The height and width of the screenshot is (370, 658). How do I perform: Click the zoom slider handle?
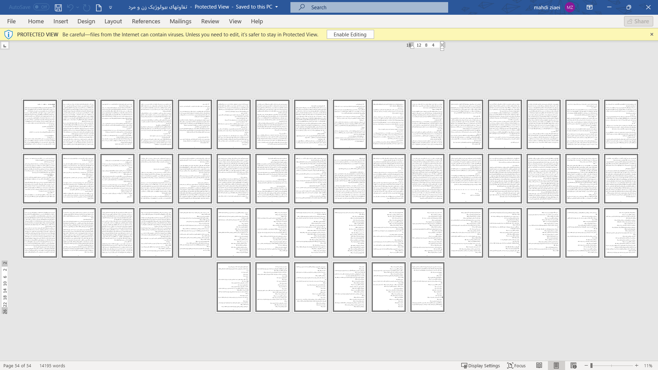coord(591,366)
